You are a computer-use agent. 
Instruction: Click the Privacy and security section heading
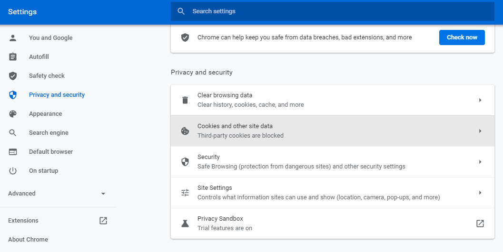point(202,73)
